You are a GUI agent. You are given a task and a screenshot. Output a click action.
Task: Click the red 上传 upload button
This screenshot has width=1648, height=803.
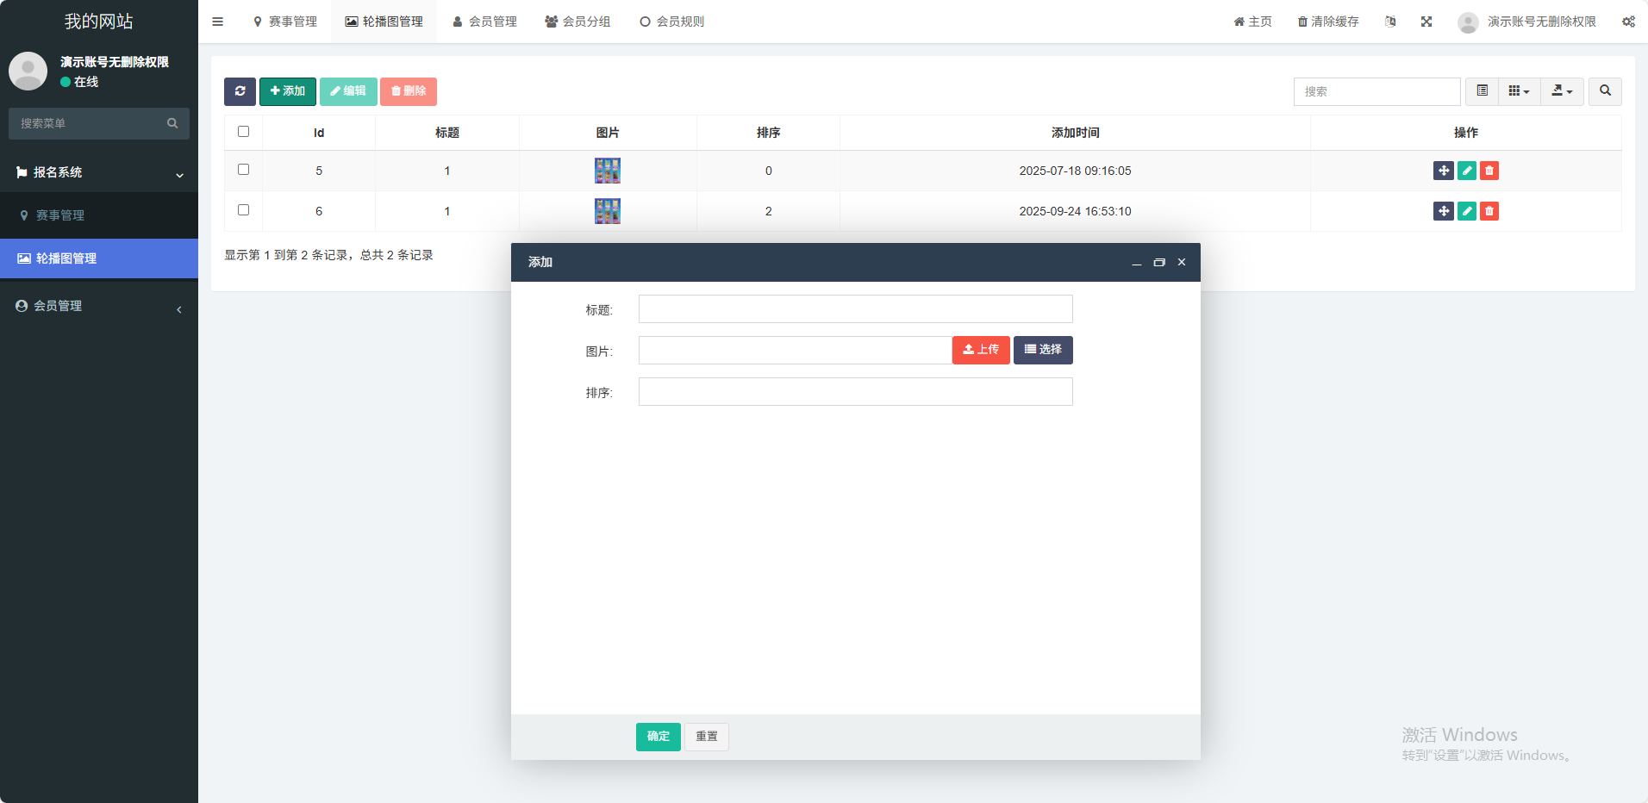981,350
